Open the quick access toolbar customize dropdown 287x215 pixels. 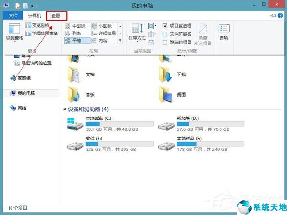(32, 6)
